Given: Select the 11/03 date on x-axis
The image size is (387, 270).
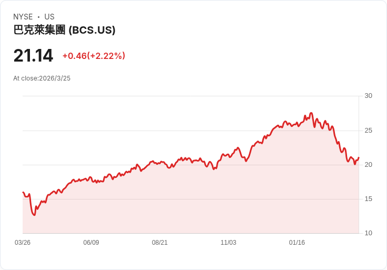Looking at the screenshot, I should (228, 243).
